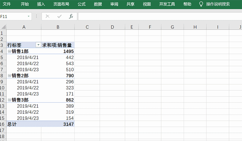
Task: Open the 文件 menu tab
Action: 7,4
